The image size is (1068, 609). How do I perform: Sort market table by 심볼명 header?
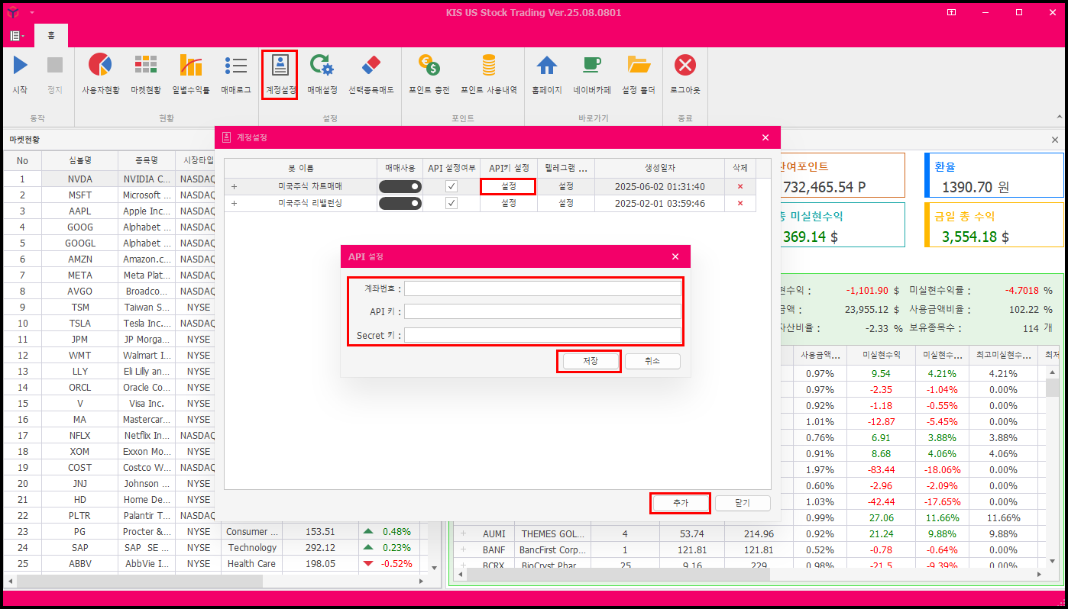coord(79,160)
